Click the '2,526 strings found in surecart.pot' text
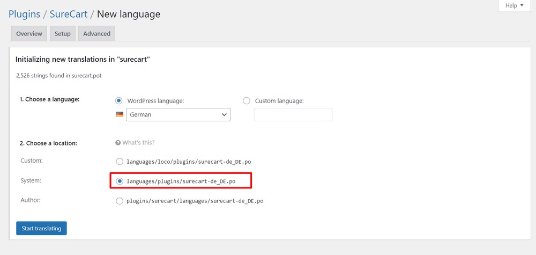 [59, 76]
